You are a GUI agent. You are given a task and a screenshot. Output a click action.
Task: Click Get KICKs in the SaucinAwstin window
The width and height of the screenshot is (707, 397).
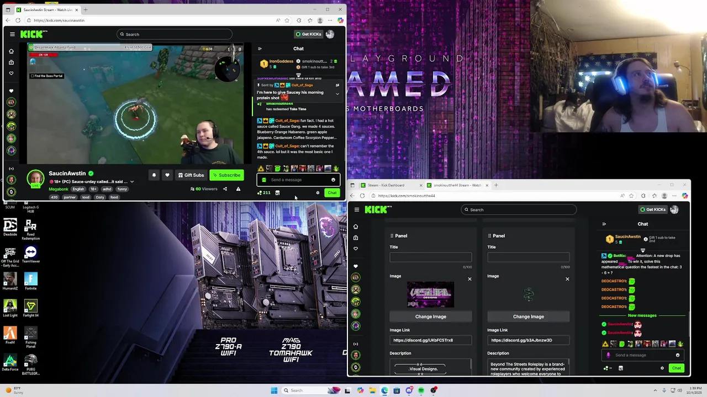pyautogui.click(x=309, y=34)
